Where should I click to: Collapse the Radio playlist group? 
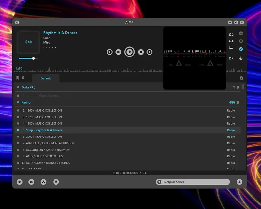pyautogui.click(x=18, y=102)
